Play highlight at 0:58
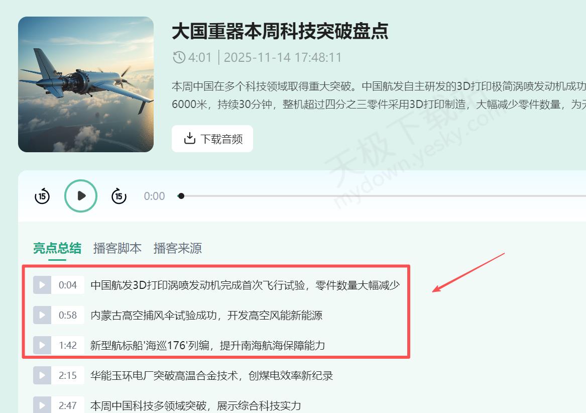 point(42,315)
